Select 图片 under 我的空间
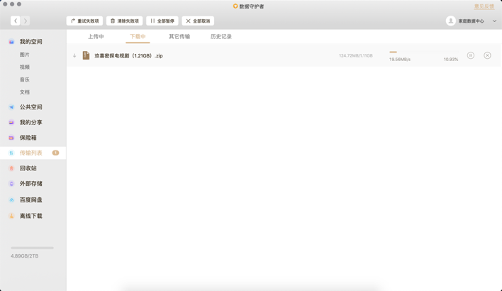502x291 pixels. 25,55
